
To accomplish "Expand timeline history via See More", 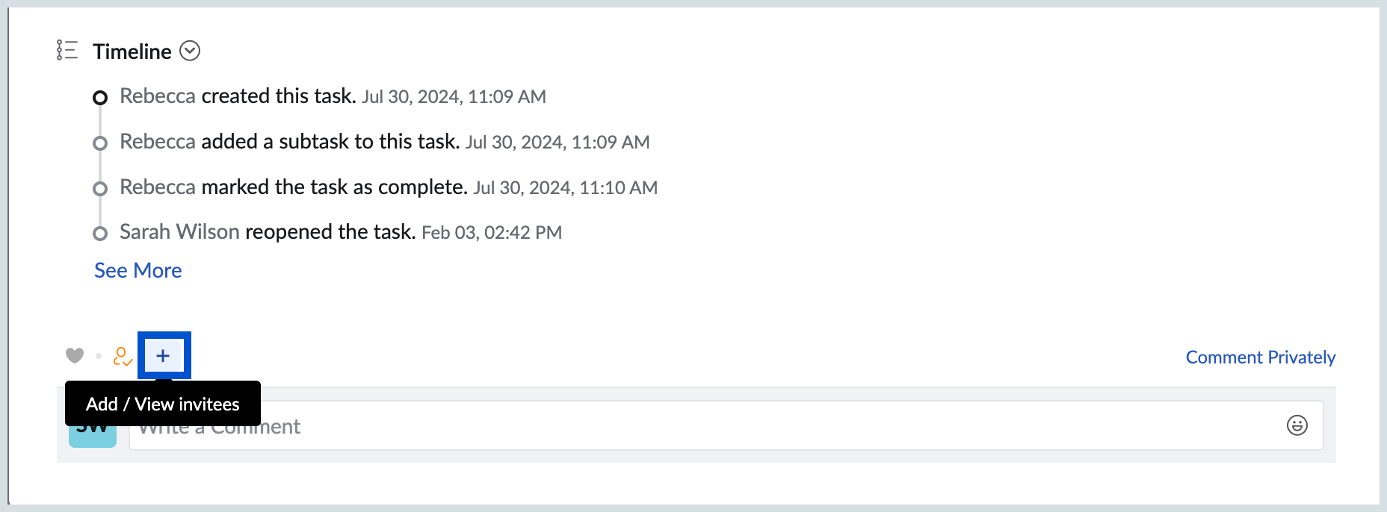I will (138, 270).
